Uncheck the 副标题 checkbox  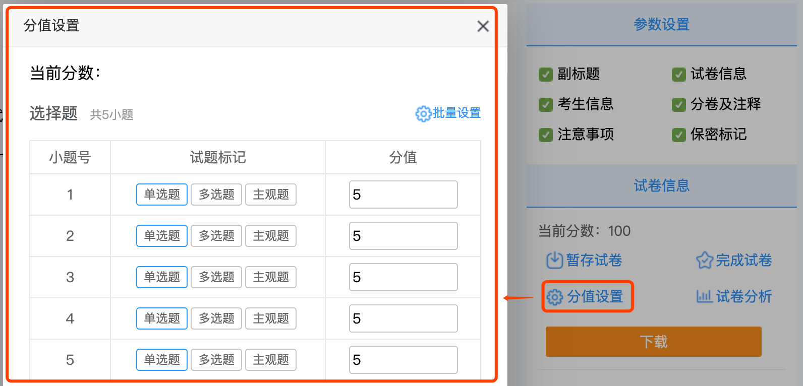[x=546, y=75]
